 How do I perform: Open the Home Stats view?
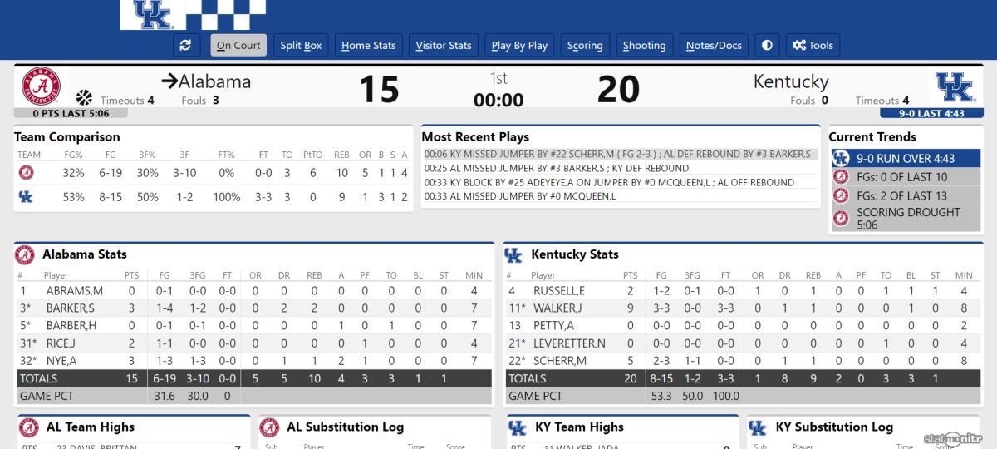(369, 46)
